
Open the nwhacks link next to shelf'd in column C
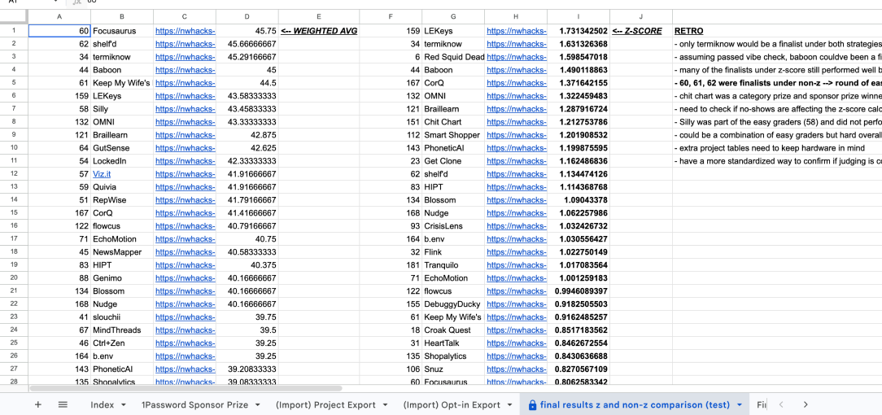click(185, 44)
